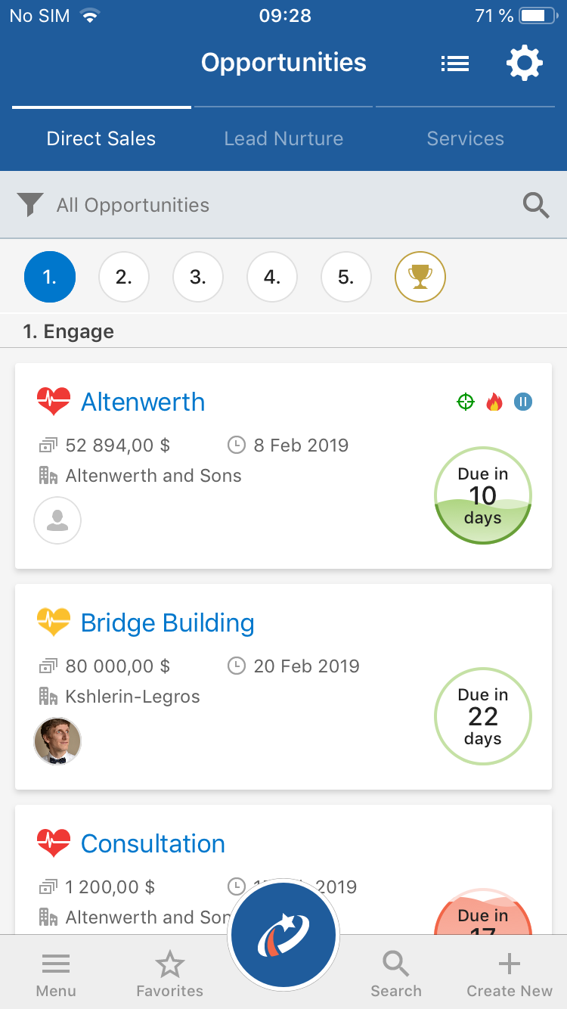
Task: Select pipeline stage 2
Action: [124, 277]
